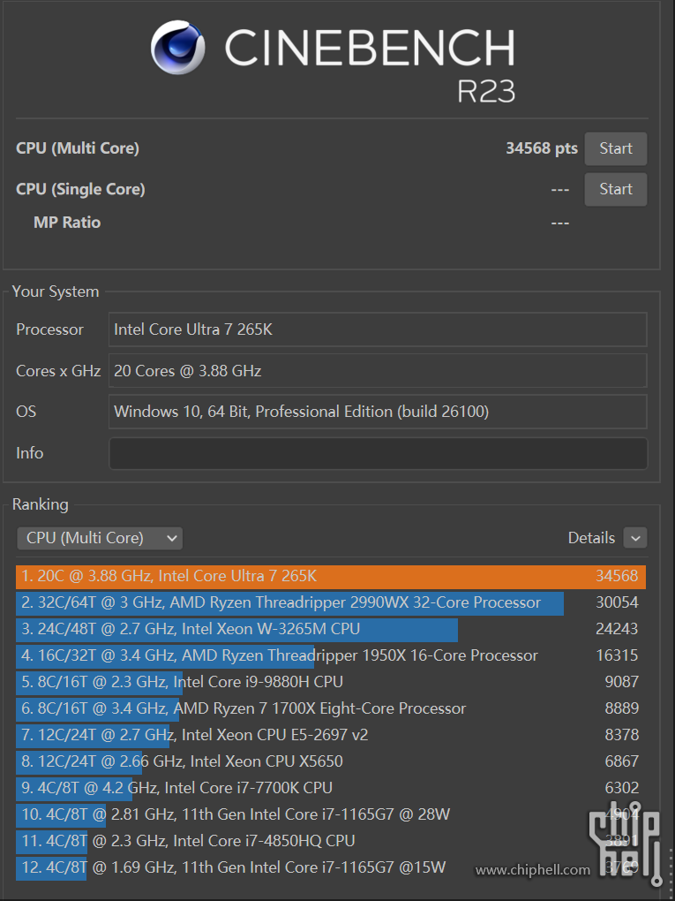Select ranking row Intel Core i9-9880H

[331, 682]
